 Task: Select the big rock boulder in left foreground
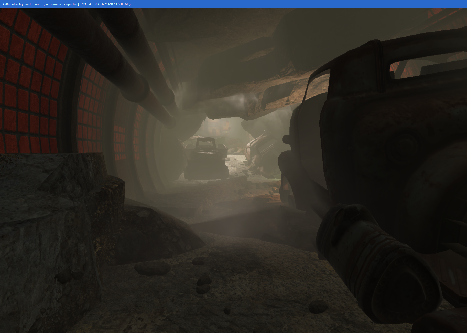[x=51, y=218]
